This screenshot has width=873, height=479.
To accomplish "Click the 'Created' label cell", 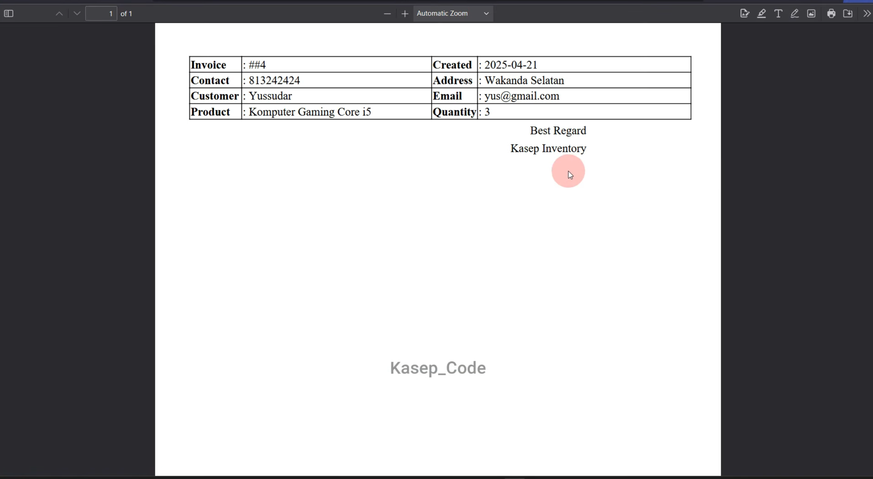I will 454,65.
